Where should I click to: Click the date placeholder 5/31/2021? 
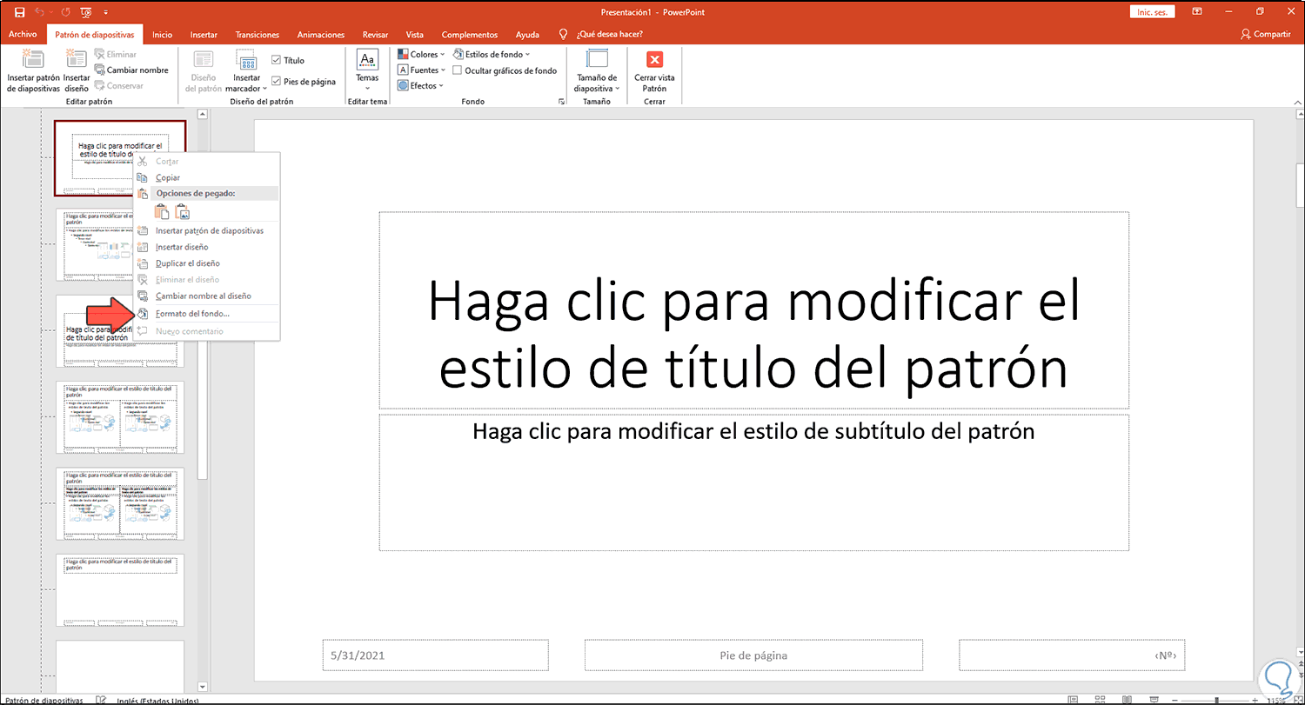pos(435,655)
